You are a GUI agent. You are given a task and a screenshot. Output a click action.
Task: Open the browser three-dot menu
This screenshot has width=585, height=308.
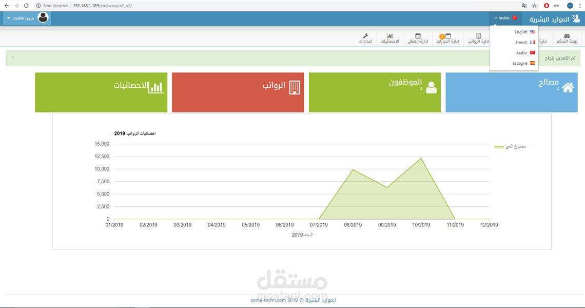pos(580,6)
